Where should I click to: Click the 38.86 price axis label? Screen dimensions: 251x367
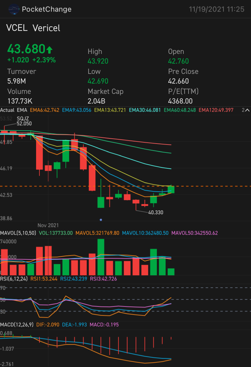point(6,218)
